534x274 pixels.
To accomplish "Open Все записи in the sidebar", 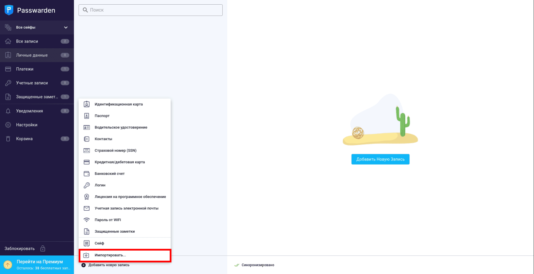I will 27,41.
